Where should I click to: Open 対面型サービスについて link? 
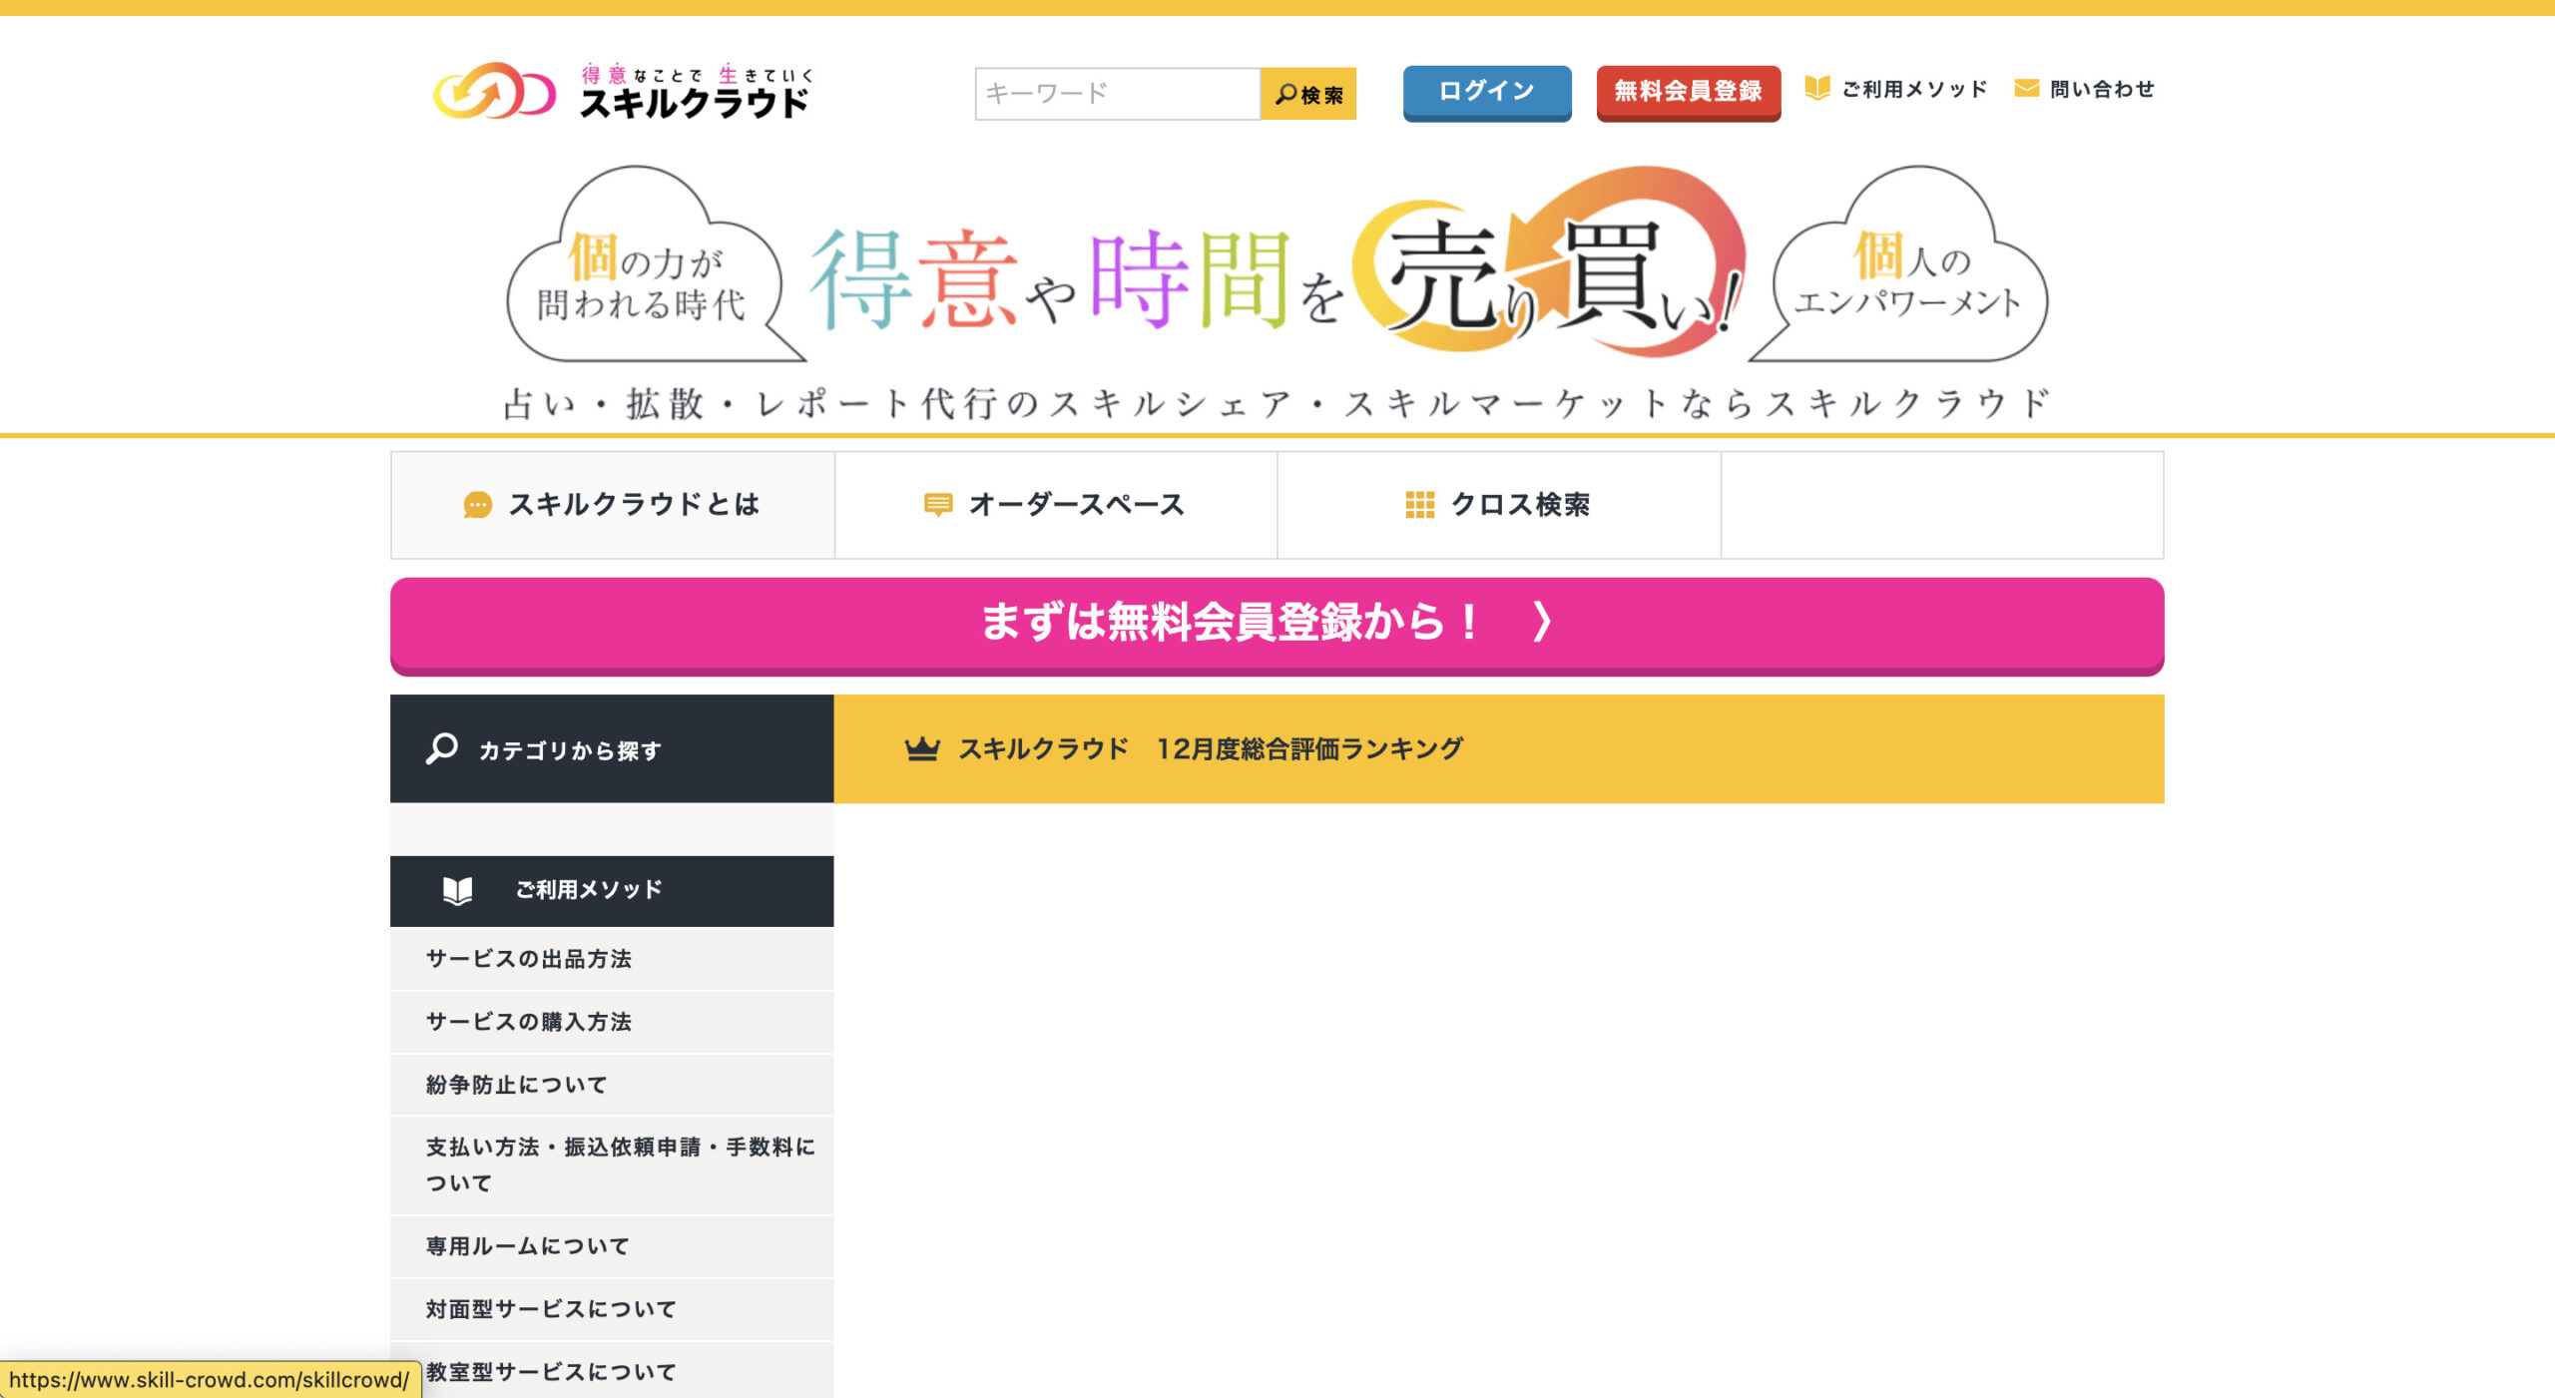[612, 1309]
